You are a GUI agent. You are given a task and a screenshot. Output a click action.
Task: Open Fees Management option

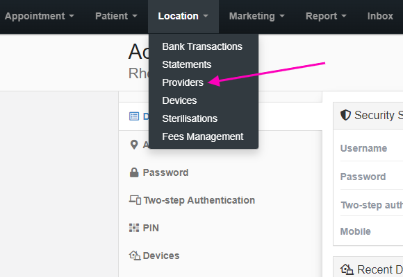point(204,136)
